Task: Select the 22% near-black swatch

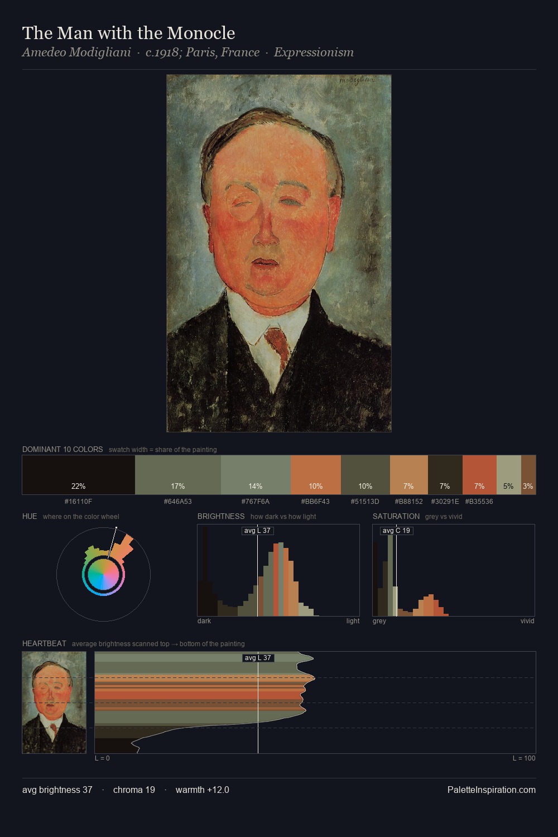Action: 79,475
